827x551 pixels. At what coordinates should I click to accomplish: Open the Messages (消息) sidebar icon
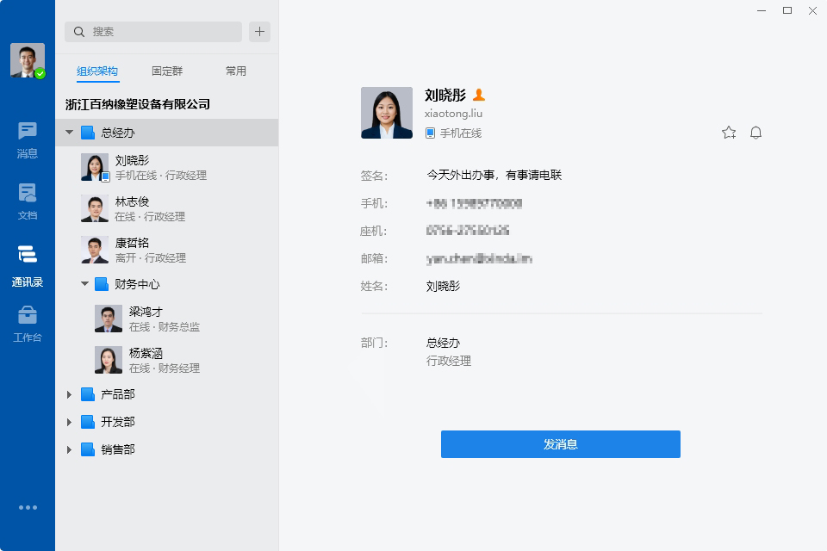(28, 139)
